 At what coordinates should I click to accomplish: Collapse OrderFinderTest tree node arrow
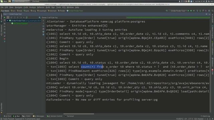7,21
